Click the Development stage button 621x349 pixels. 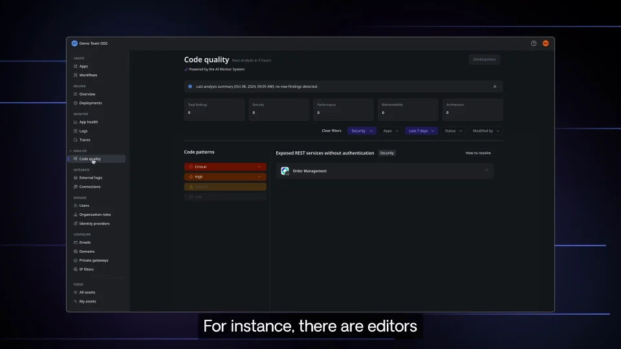(x=485, y=59)
